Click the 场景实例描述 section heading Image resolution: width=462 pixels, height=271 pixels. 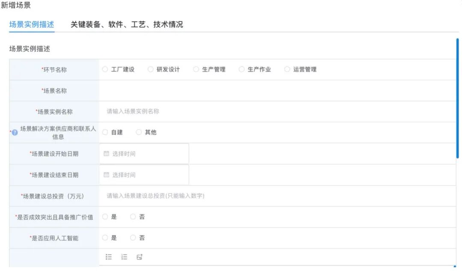pyautogui.click(x=30, y=49)
